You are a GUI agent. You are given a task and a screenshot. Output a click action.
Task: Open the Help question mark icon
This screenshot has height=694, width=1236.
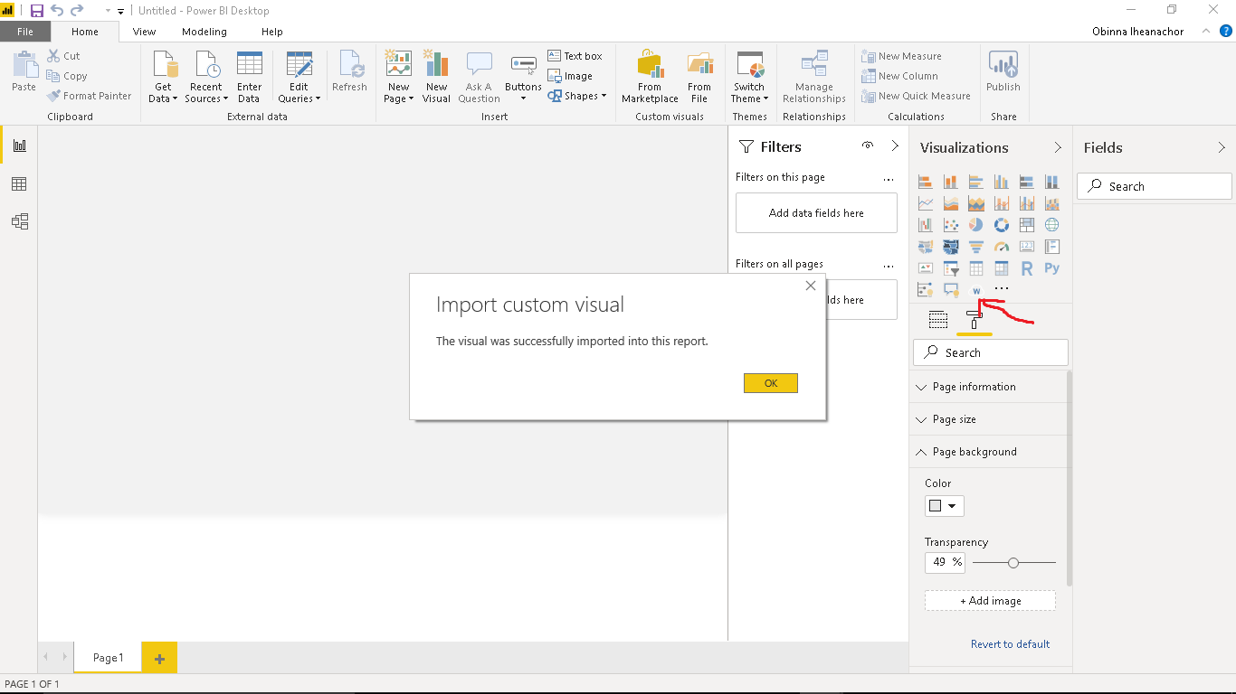pyautogui.click(x=1226, y=31)
